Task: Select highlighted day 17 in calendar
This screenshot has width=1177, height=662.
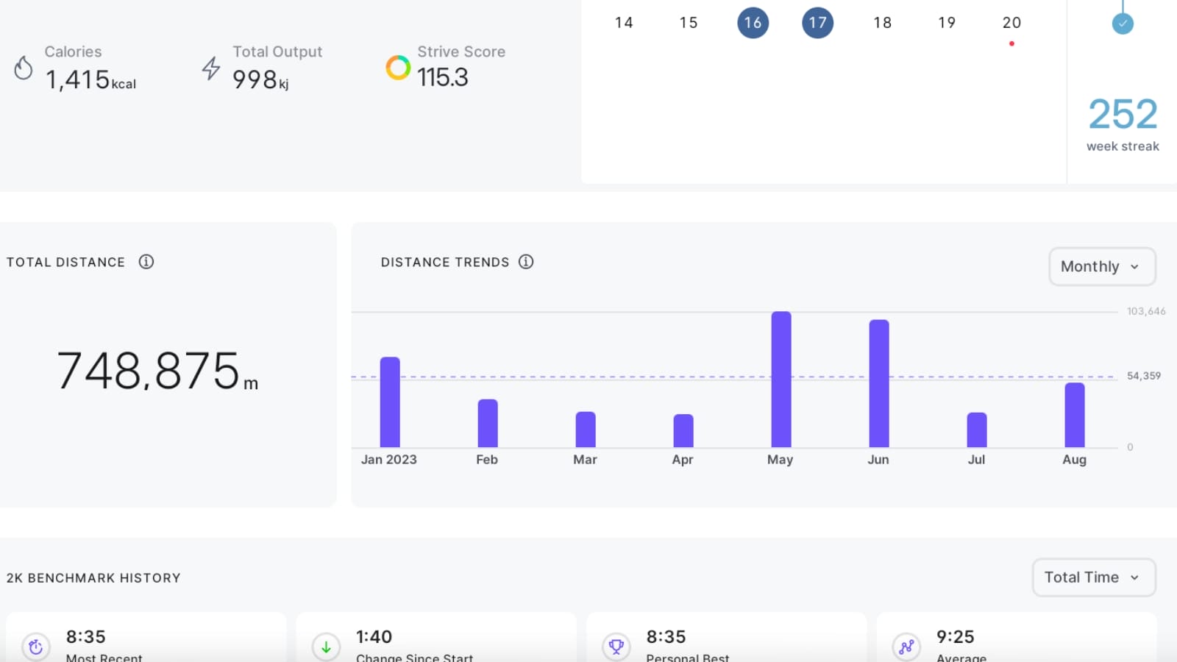Action: coord(817,23)
